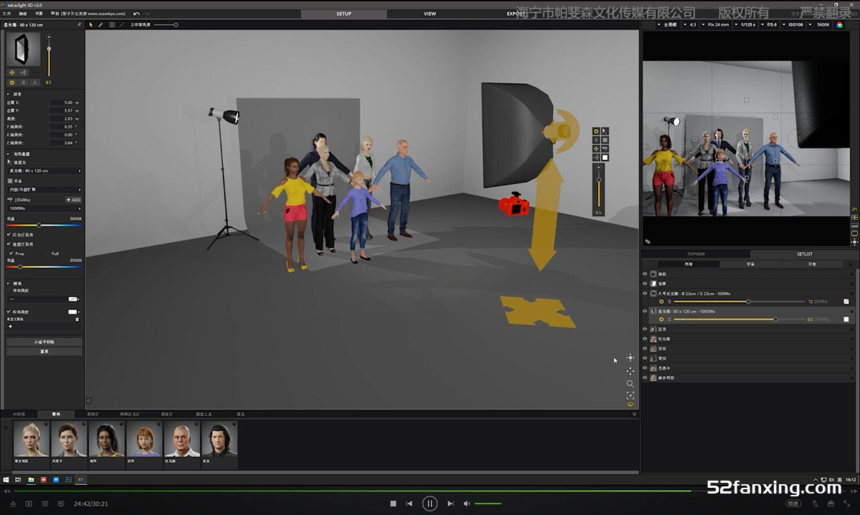Viewport: 860px width, 515px height.
Task: Open set.a.light app icon in Windows taskbar
Action: click(82, 479)
